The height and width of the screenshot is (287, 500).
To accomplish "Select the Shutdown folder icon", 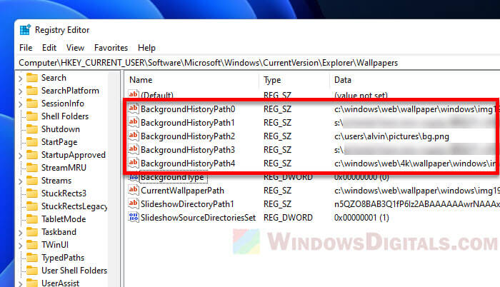I will pyautogui.click(x=32, y=129).
